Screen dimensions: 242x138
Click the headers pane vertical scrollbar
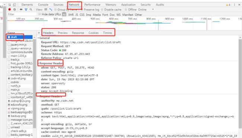tap(240, 83)
